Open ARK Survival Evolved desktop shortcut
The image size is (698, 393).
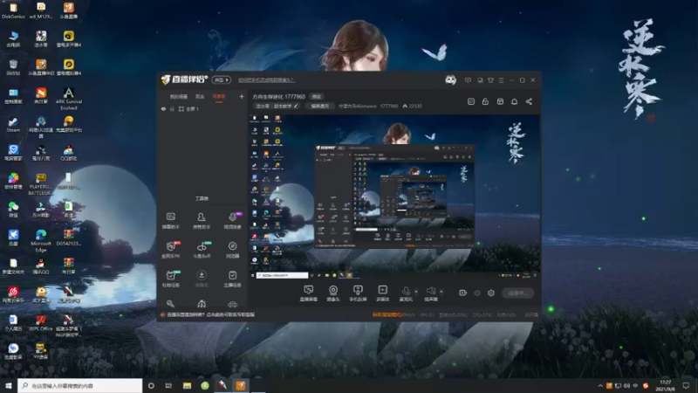click(x=69, y=99)
